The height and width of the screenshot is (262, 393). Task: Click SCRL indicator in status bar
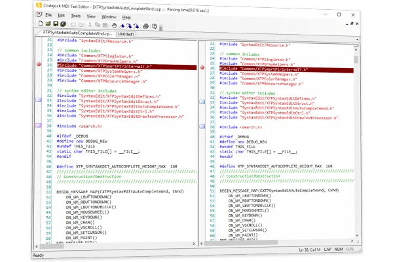[350, 249]
